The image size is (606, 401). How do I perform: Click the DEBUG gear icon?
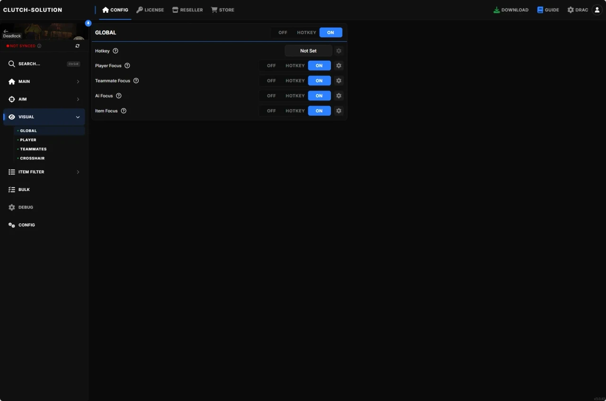(12, 207)
